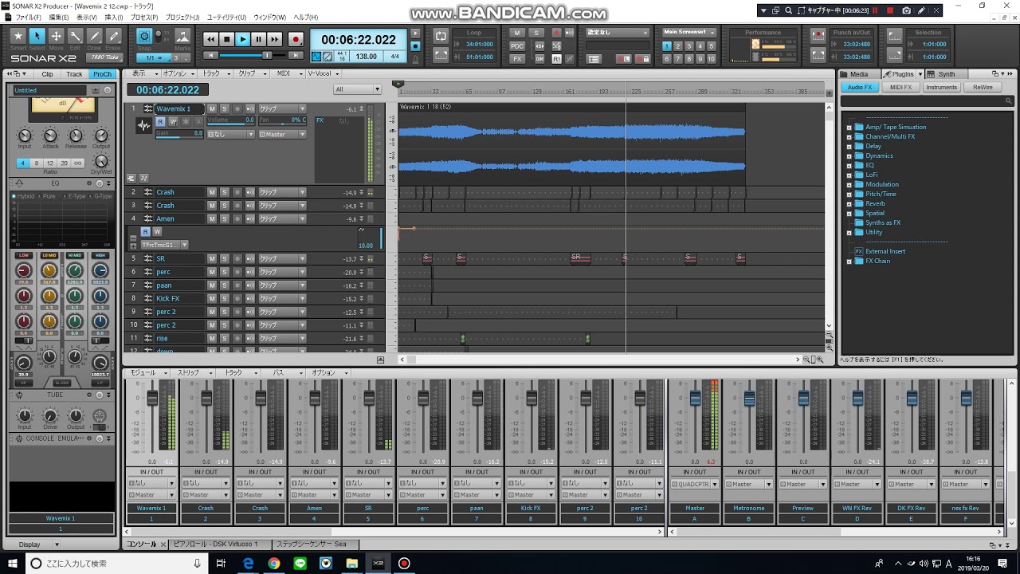Select the Draw tool
This screenshot has width=1020, height=574.
[94, 37]
